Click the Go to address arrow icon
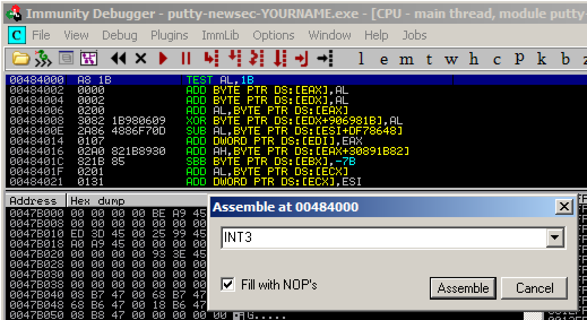Screen dimensions: 587x320 pyautogui.click(x=325, y=58)
